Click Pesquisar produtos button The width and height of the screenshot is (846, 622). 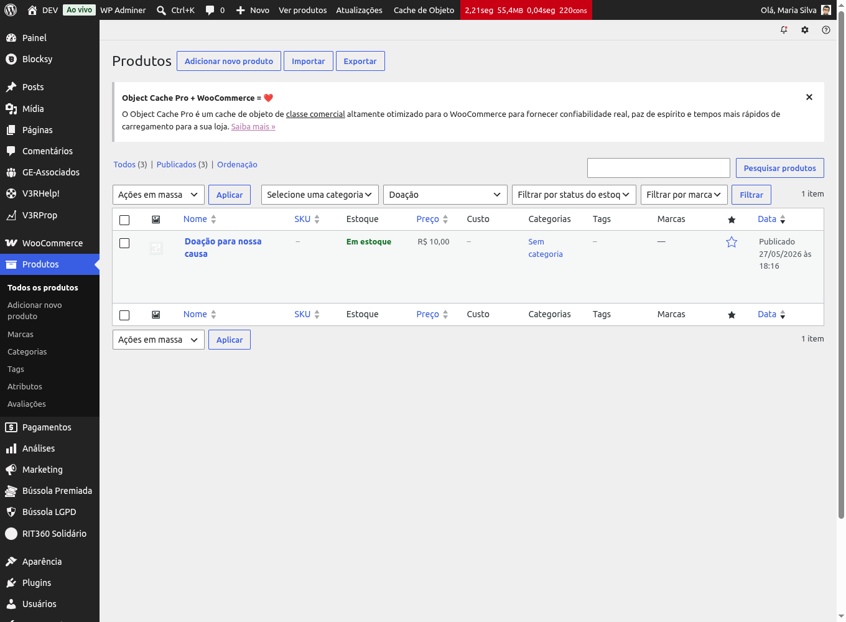coord(780,168)
